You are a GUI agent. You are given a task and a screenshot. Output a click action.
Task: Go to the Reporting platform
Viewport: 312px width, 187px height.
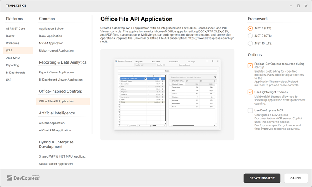point(18,65)
